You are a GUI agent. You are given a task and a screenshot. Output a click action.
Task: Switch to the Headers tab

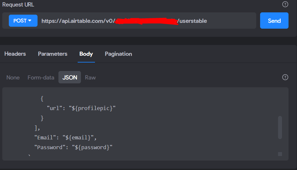(15, 54)
